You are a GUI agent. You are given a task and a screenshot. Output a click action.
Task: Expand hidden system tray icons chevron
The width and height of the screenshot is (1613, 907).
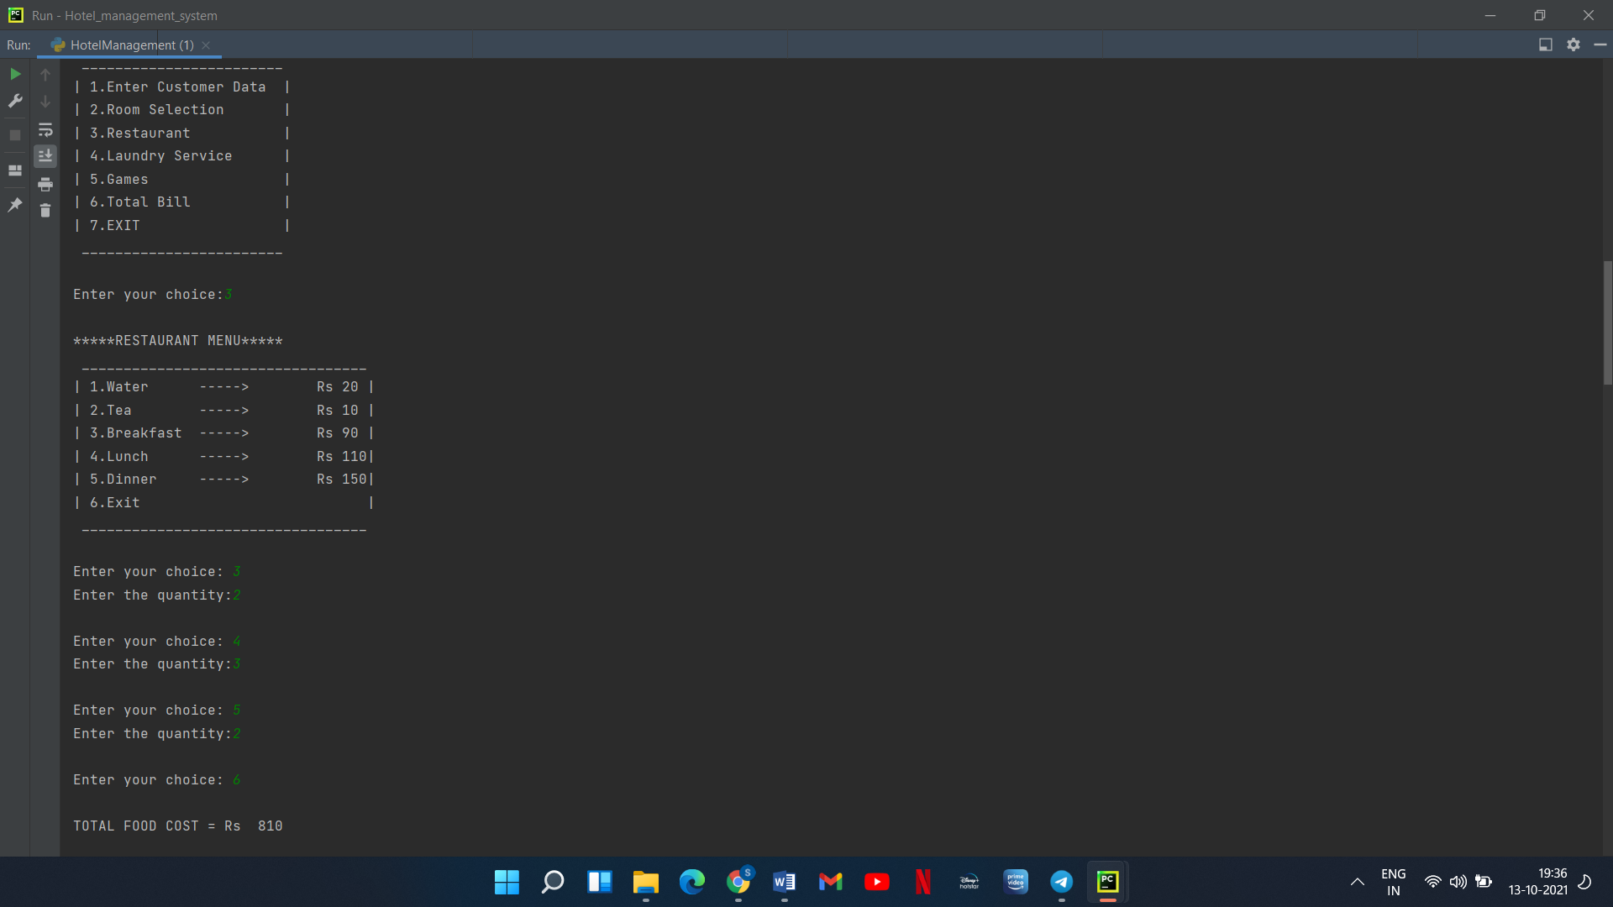point(1357,882)
